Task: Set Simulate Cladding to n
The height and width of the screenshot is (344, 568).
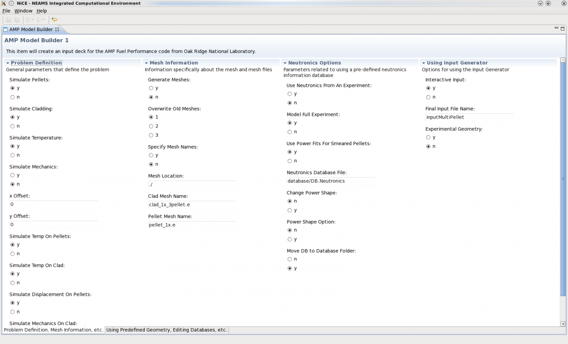Action: 12,126
